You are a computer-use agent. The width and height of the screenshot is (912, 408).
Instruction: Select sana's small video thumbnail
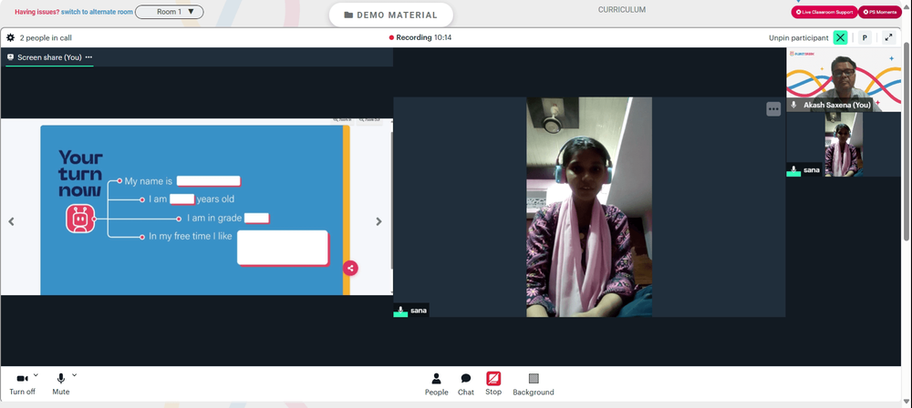pyautogui.click(x=844, y=145)
